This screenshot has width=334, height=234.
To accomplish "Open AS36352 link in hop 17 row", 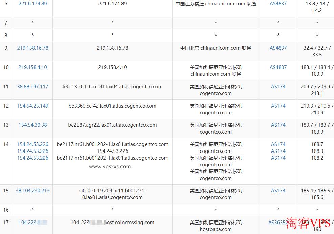I will [x=278, y=223].
